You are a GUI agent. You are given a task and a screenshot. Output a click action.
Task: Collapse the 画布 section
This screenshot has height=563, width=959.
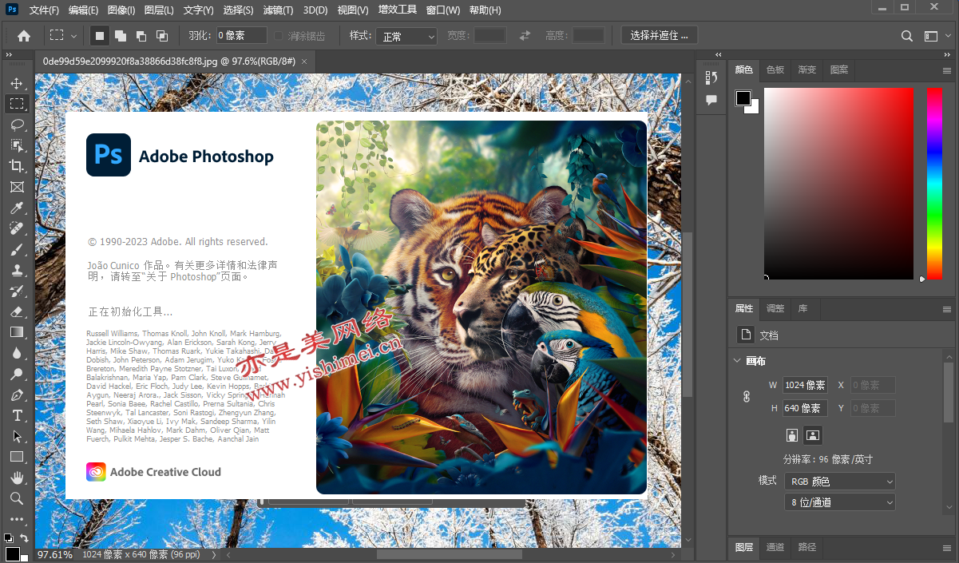(737, 361)
